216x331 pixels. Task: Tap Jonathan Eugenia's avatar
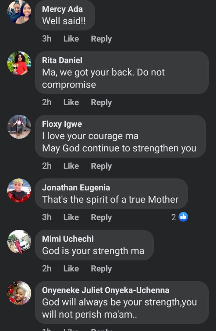[19, 190]
